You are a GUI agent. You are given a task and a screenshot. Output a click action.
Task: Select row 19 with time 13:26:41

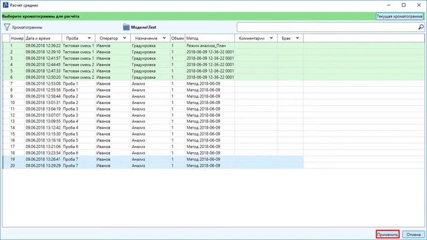[153, 159]
